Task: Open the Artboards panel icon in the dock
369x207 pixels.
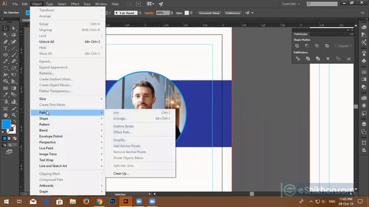Action: tap(364, 132)
